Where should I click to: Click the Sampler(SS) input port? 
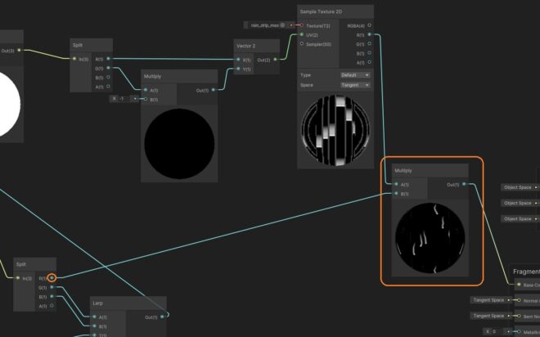302,43
